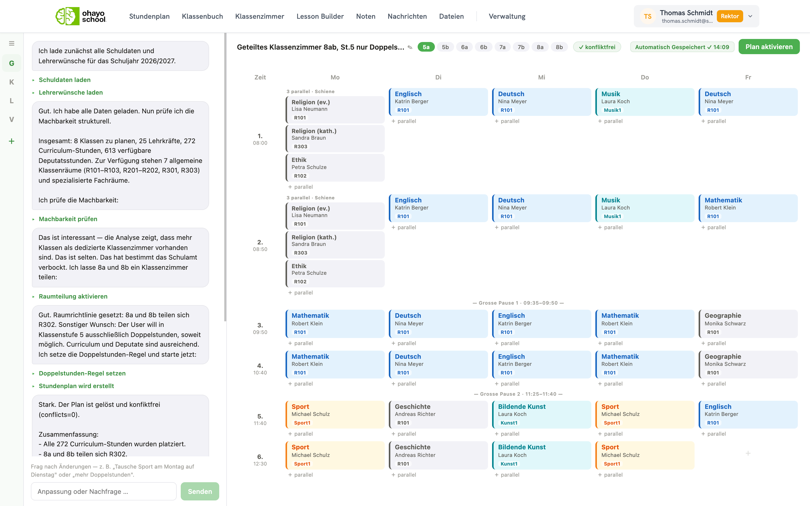
Task: Add parallel lesson under Tuesday Englisch first period
Action: coord(404,121)
